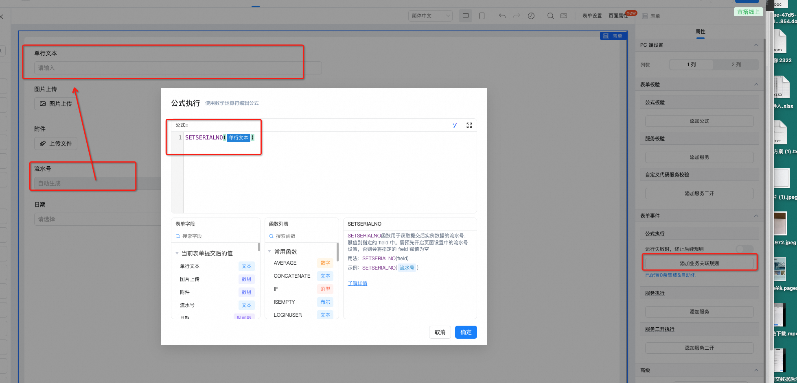This screenshot has width=797, height=383.
Task: Click 添加服务 button under 服务执行
Action: click(x=699, y=312)
